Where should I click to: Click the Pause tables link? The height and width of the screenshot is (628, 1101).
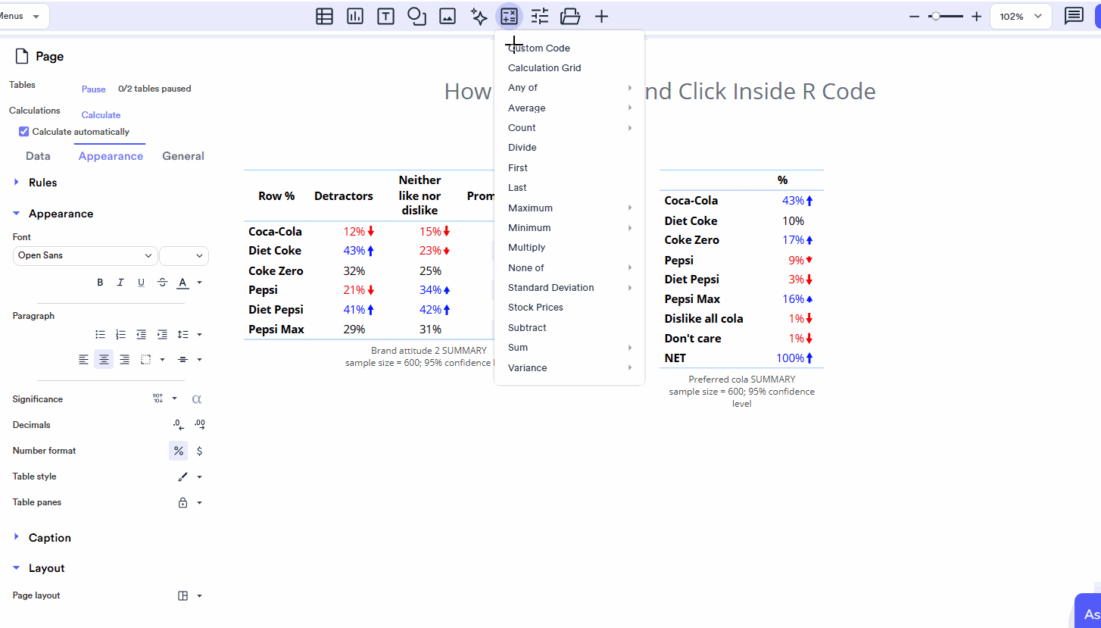pos(94,89)
